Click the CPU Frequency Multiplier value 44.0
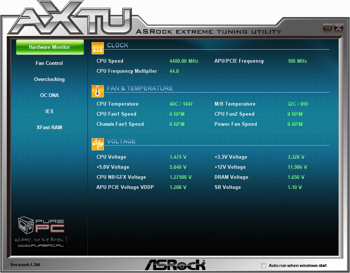The image size is (350, 273). coord(174,71)
